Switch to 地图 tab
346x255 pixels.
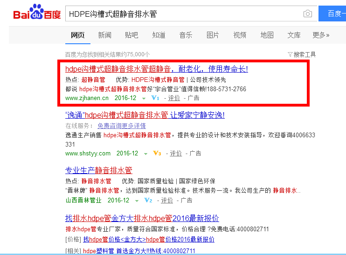(267, 35)
